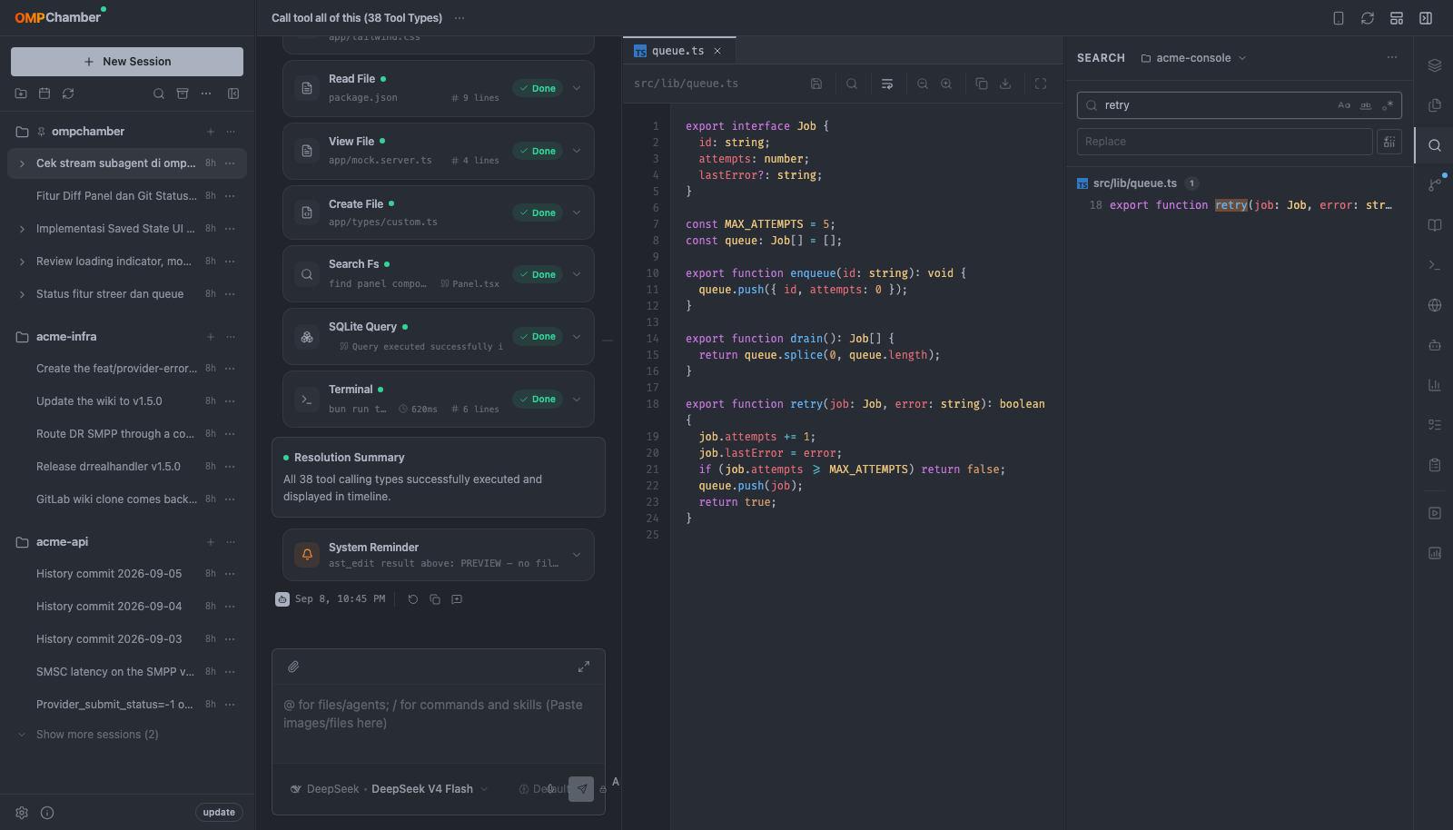
Task: Open the search panel in right rail
Action: click(x=1435, y=145)
